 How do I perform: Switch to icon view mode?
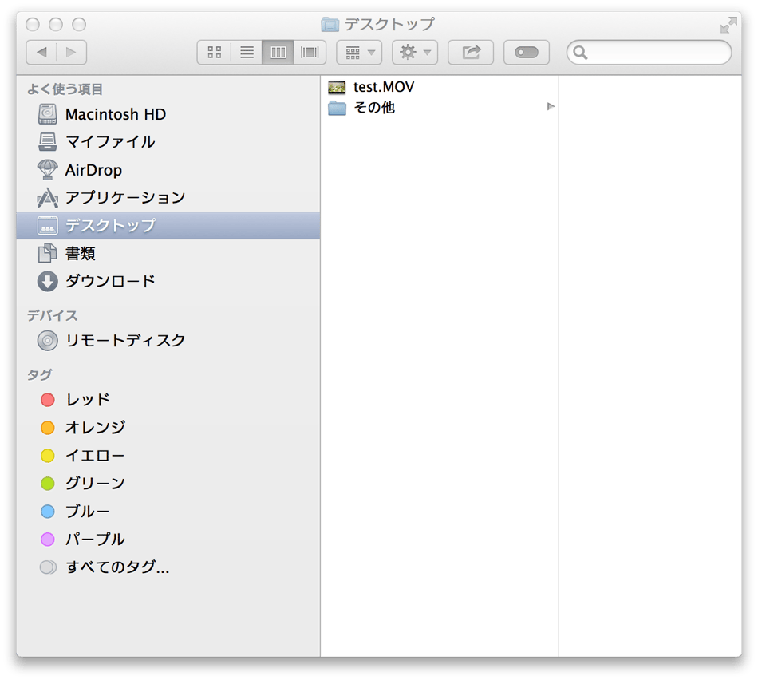(214, 53)
